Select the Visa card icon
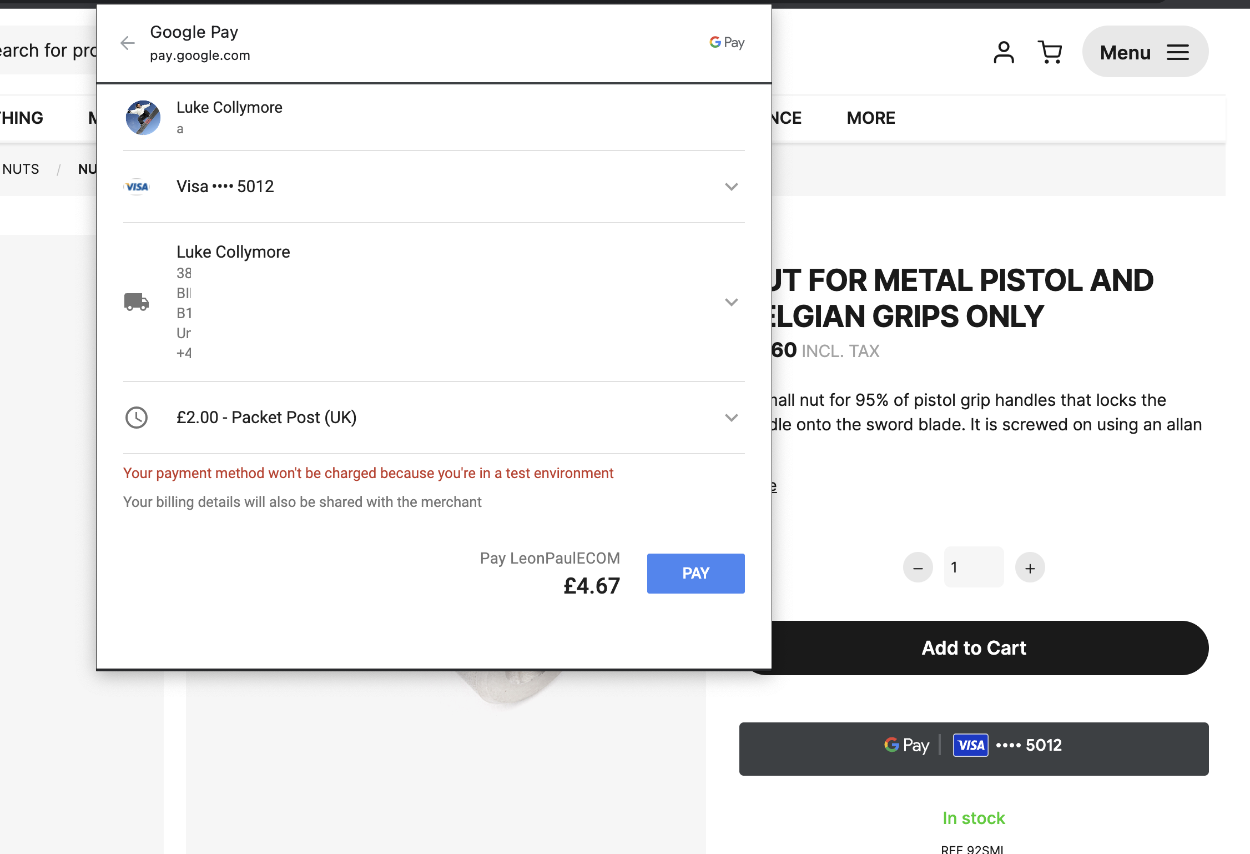The image size is (1250, 854). click(136, 186)
